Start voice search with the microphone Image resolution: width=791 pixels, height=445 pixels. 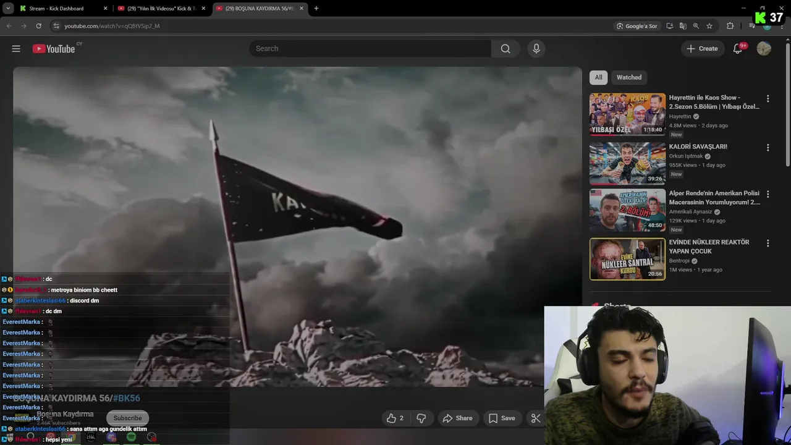[536, 49]
